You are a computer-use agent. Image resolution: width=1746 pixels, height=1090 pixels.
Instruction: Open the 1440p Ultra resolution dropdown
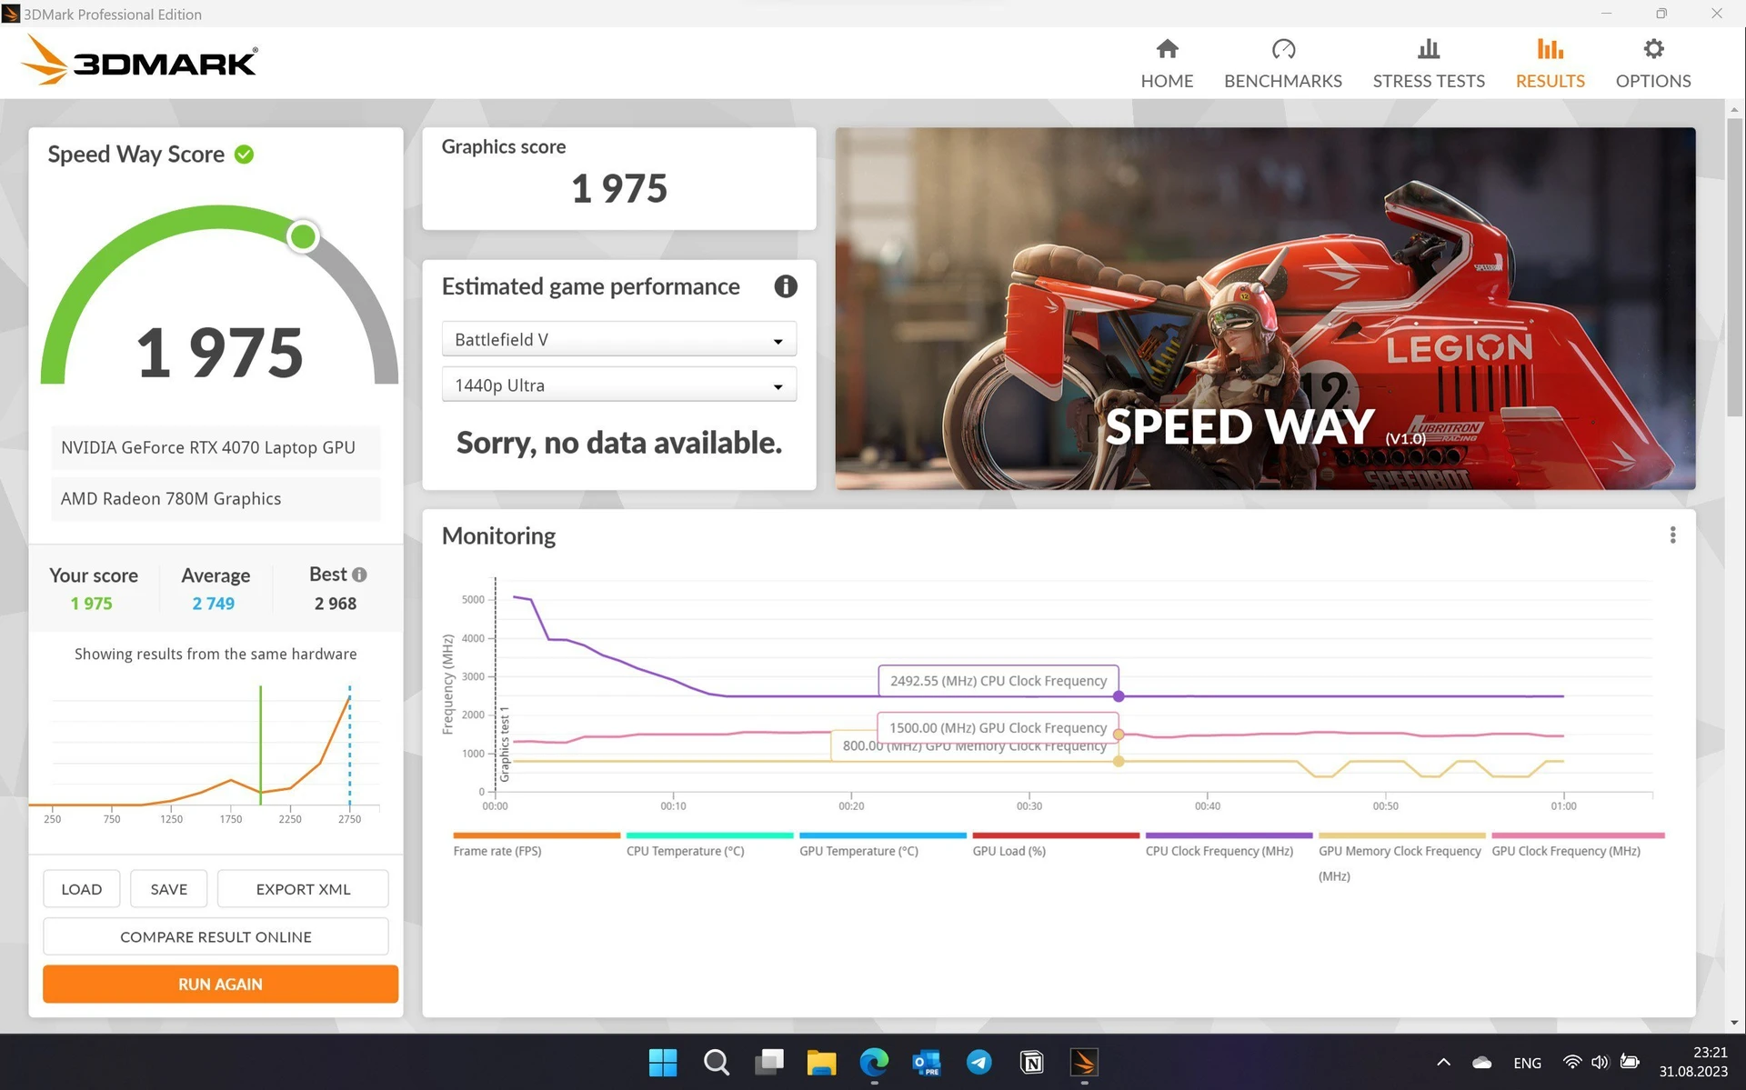coord(618,385)
